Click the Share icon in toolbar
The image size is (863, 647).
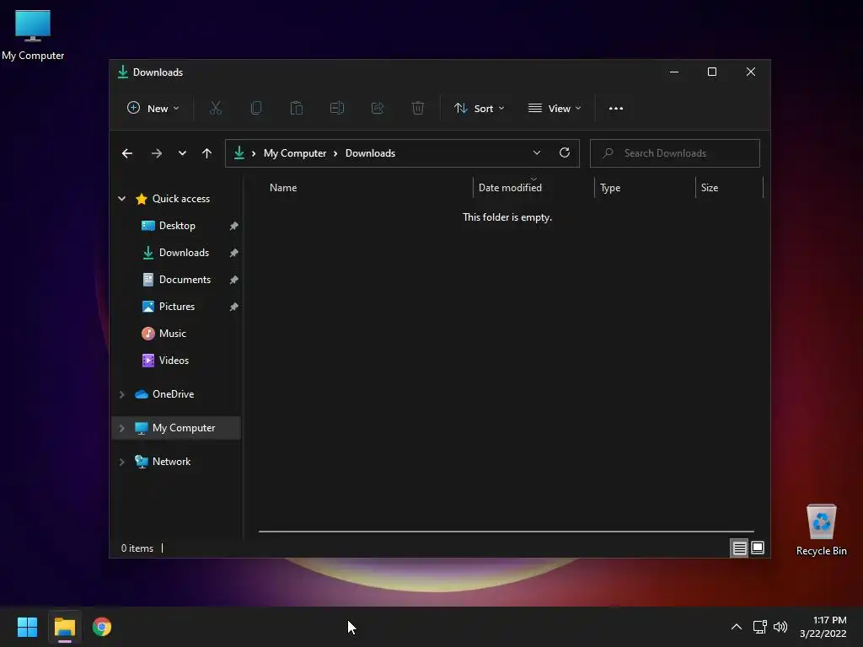[378, 109]
